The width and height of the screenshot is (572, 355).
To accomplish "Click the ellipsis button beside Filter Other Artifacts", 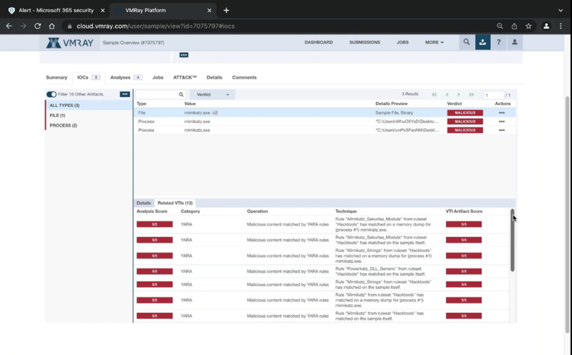I will pyautogui.click(x=125, y=94).
